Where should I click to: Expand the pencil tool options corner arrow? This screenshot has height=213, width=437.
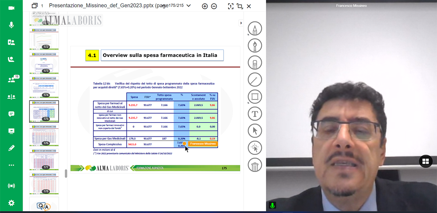[248, 35]
